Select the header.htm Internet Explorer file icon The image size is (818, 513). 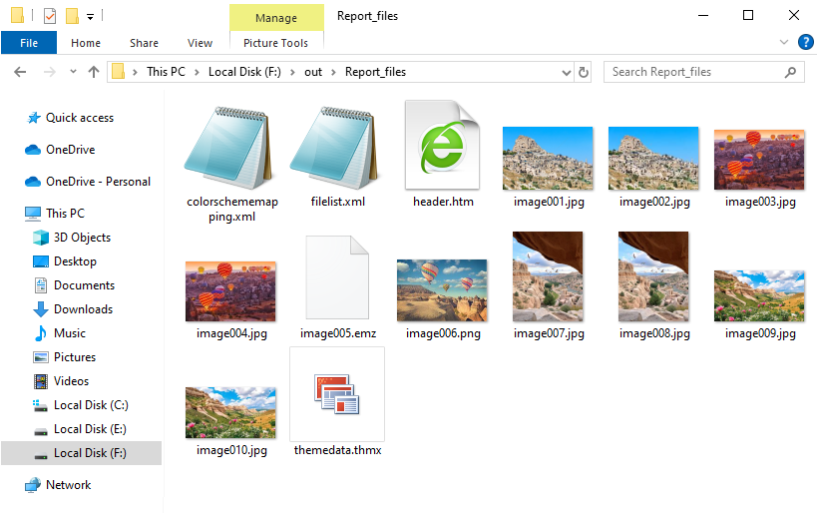[x=442, y=145]
